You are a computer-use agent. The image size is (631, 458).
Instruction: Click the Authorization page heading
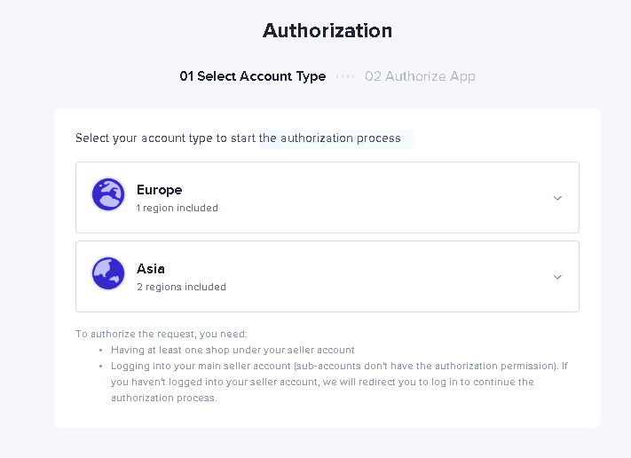point(327,30)
